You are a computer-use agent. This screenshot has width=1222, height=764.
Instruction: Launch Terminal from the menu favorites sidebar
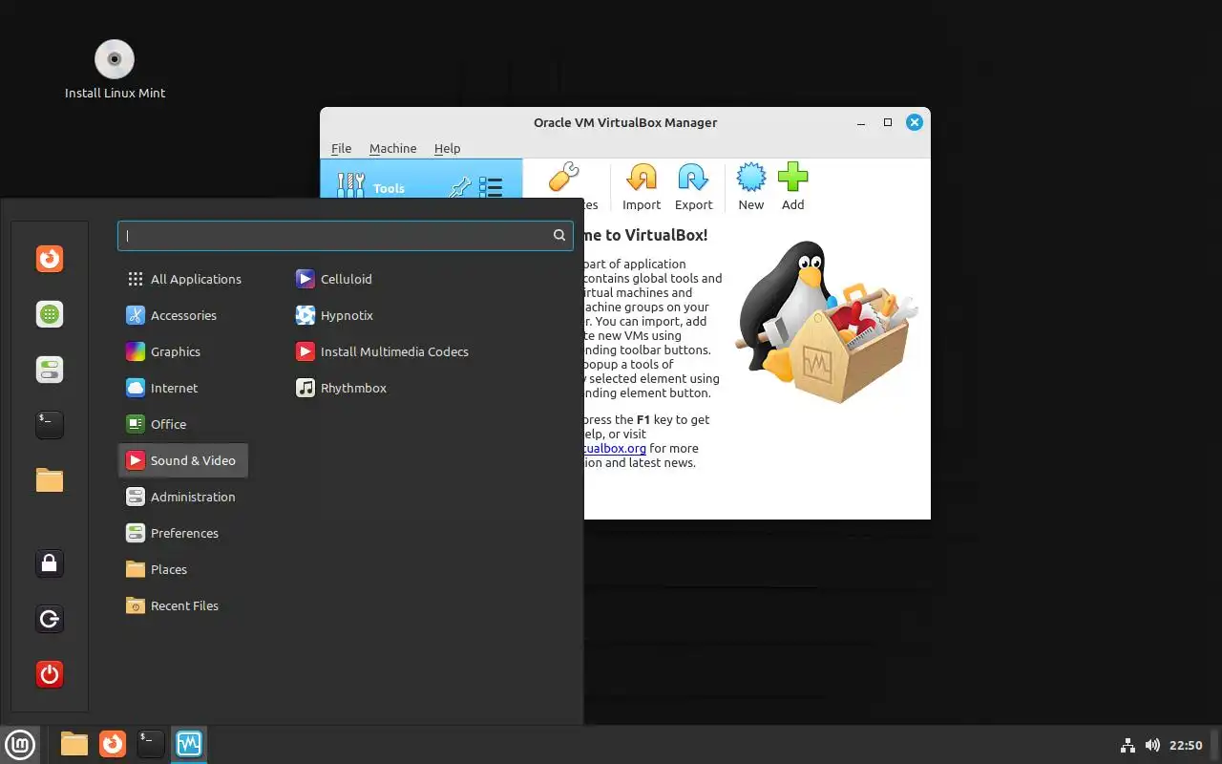(x=50, y=425)
